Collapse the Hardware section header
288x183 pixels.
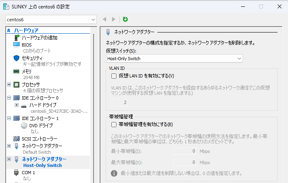8,31
